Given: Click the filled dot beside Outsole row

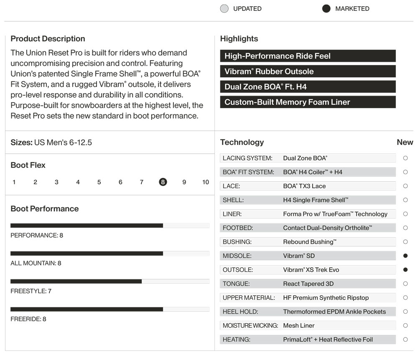Looking at the screenshot, I should pos(405,270).
